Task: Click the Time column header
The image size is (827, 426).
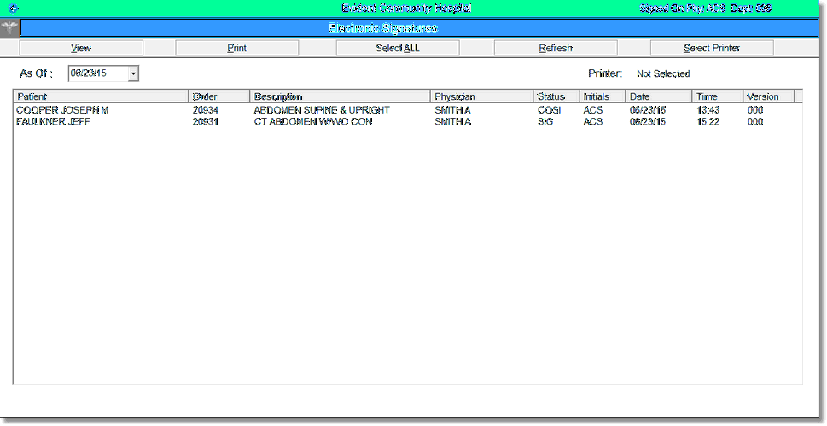Action: point(717,96)
